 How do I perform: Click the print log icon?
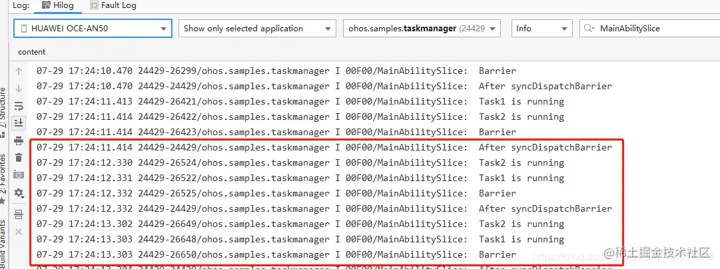tap(19, 140)
